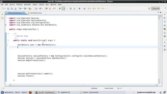Open the Help menu
The height and width of the screenshot is (94, 167).
click(x=60, y=4)
